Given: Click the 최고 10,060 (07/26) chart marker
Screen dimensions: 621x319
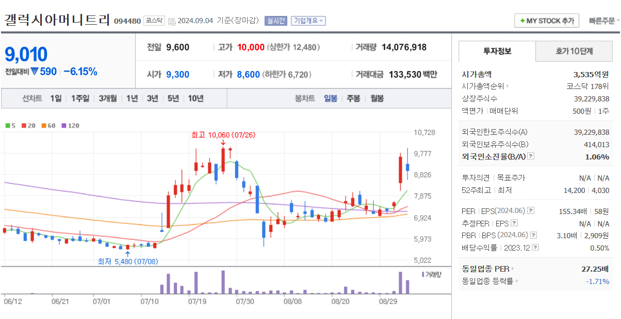Looking at the screenshot, I should [223, 135].
